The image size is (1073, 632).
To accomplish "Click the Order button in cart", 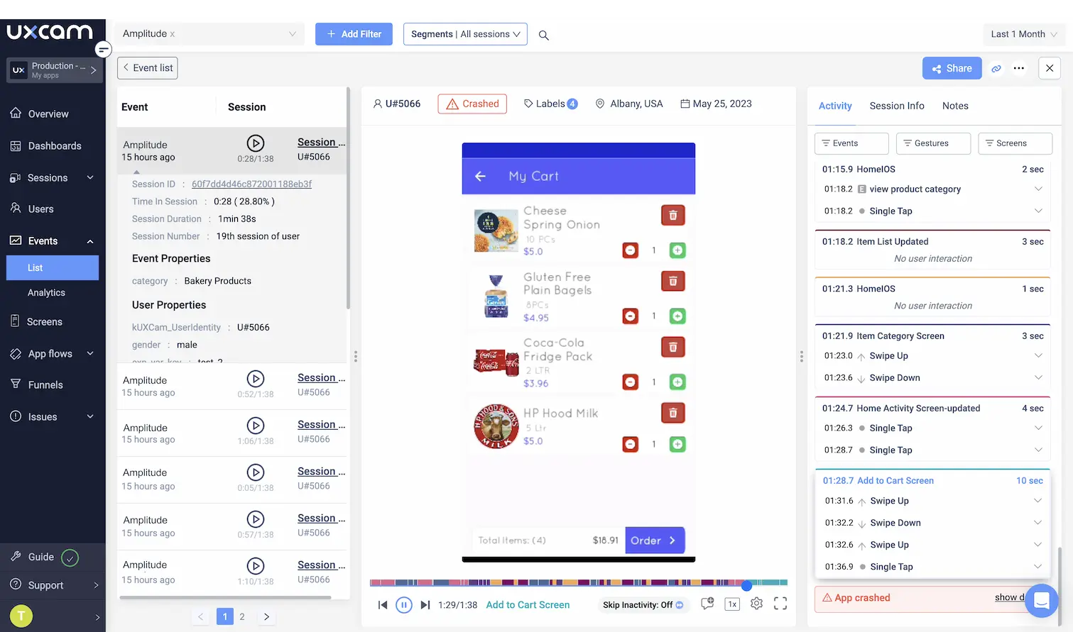I will click(655, 540).
